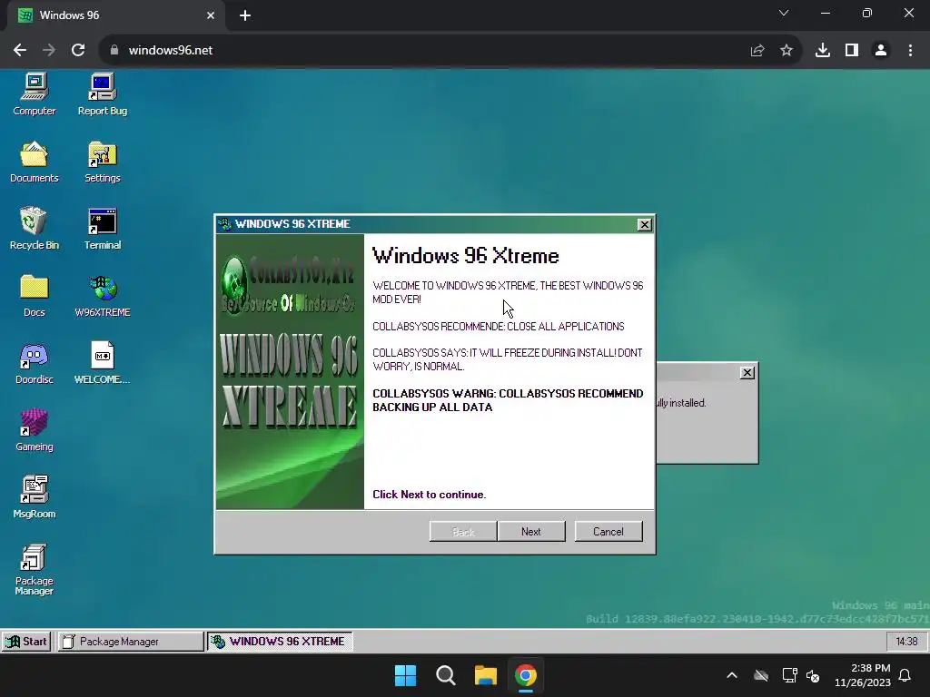The height and width of the screenshot is (697, 930).
Task: Click the disabled Back button
Action: click(x=463, y=532)
